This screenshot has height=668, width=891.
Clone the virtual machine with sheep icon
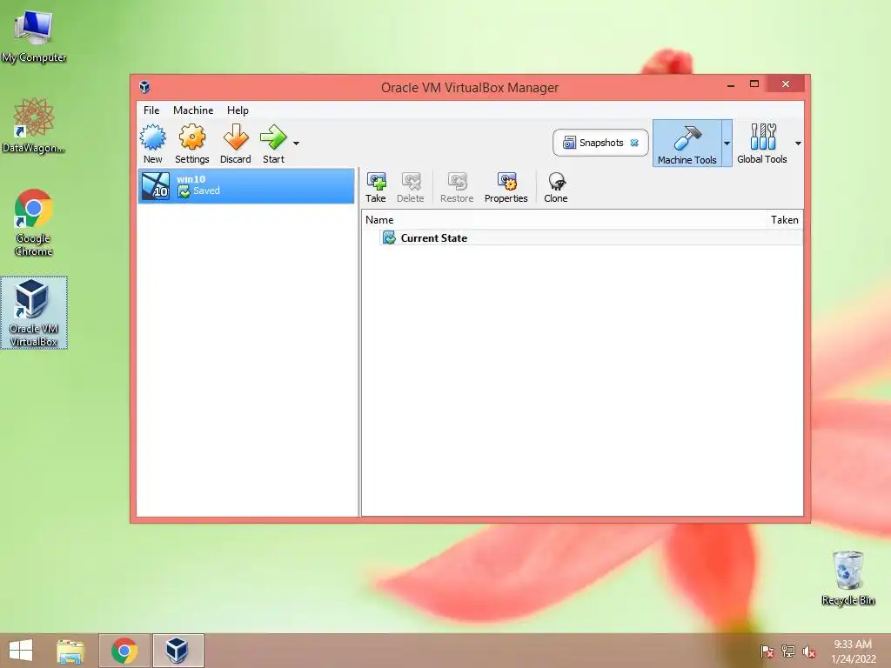pyautogui.click(x=556, y=188)
